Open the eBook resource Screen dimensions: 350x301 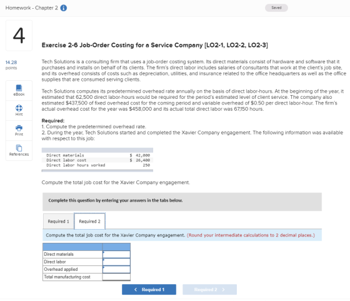19,90
